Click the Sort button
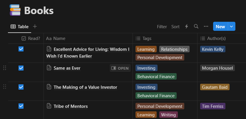246x119 pixels. pyautogui.click(x=175, y=26)
